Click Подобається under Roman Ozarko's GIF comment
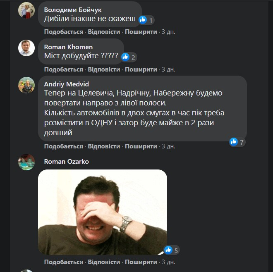 [x=64, y=262]
